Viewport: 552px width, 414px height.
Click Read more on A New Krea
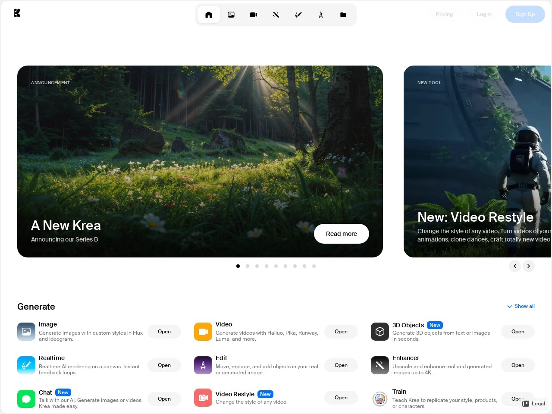click(x=342, y=234)
